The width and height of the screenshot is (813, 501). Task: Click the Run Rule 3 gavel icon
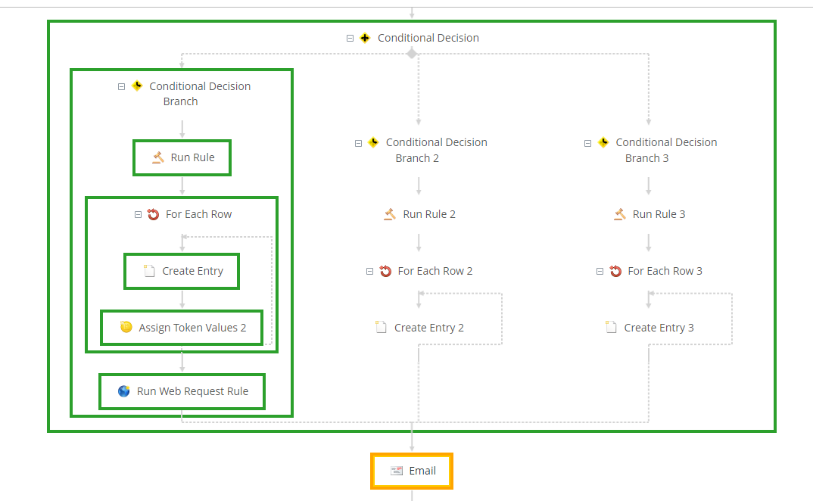coord(620,214)
